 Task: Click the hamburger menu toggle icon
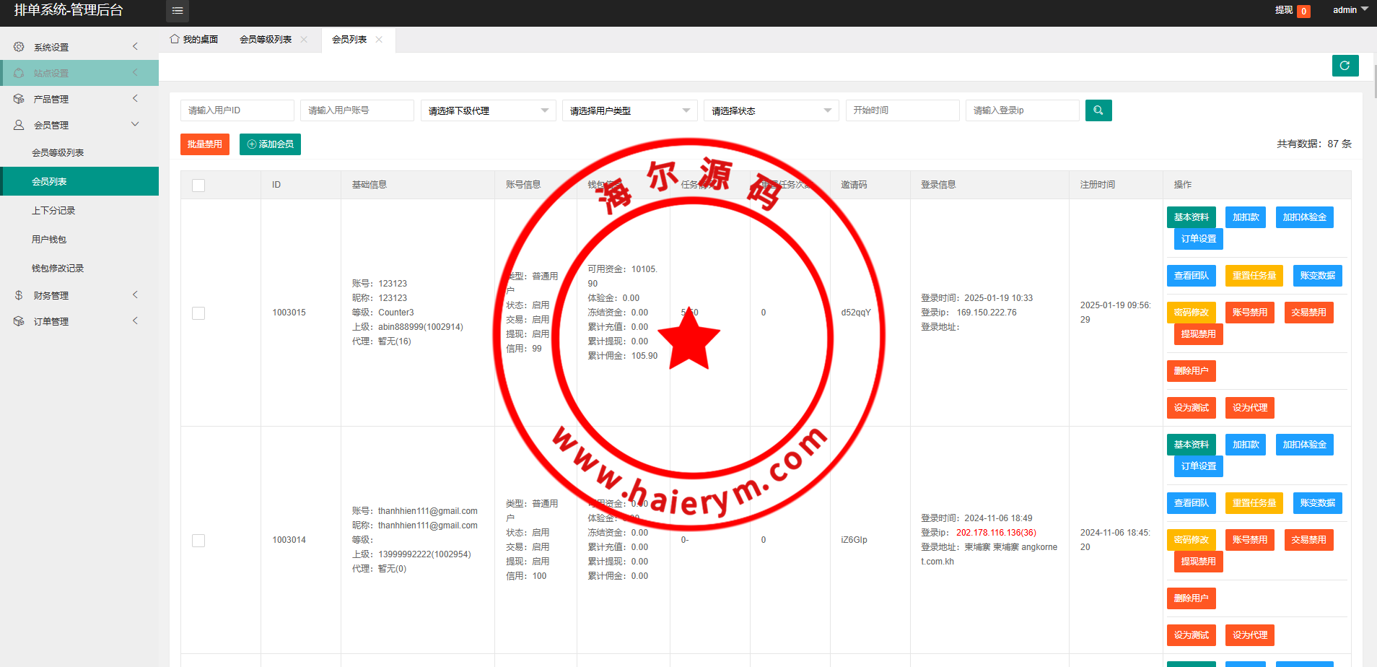(x=178, y=11)
